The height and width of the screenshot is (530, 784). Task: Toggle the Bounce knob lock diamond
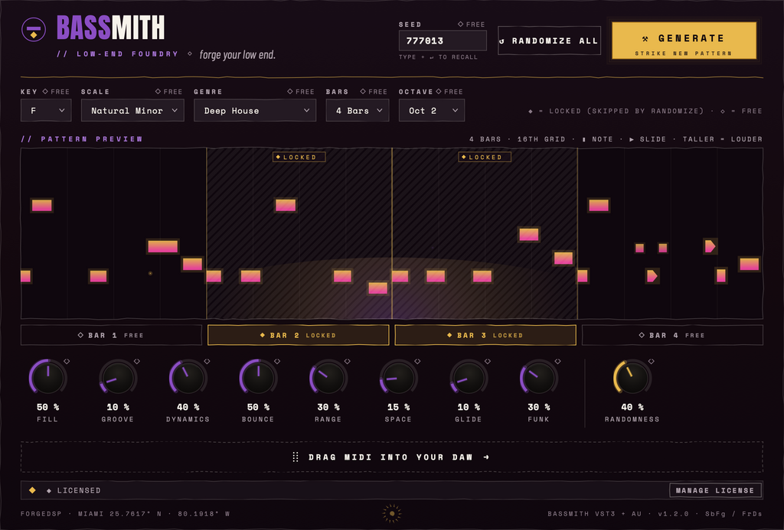[277, 361]
